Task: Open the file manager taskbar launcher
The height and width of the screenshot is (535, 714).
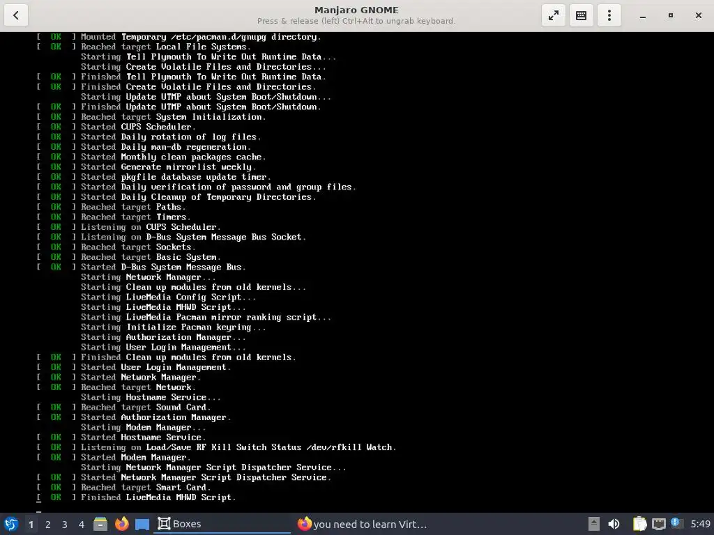Action: (100, 524)
